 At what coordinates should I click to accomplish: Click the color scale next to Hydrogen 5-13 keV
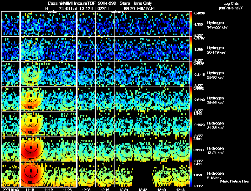191,174
